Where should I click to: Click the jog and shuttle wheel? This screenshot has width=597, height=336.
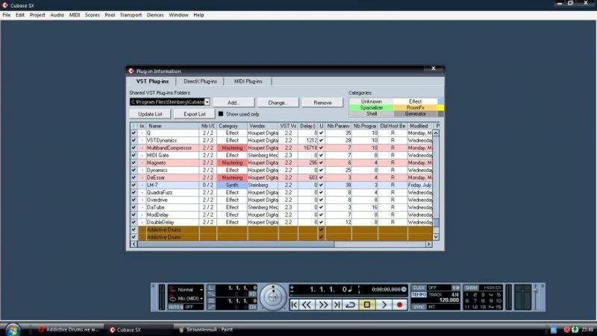[x=273, y=297]
